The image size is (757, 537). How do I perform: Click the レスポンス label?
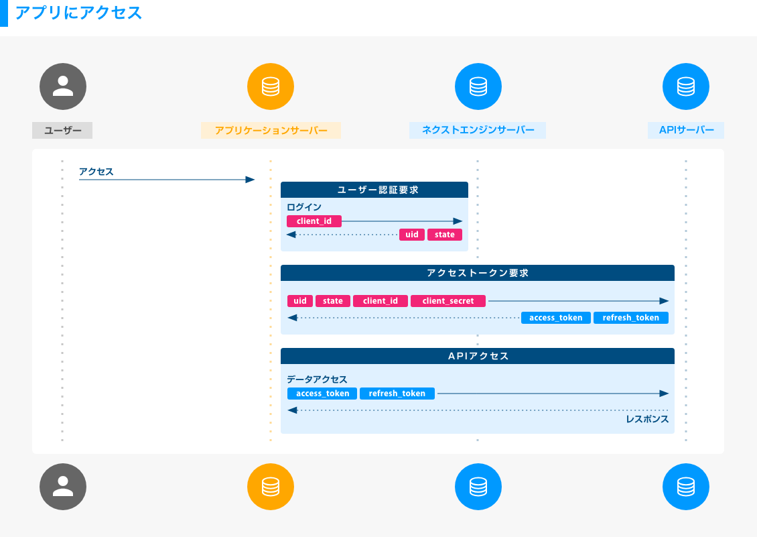pyautogui.click(x=646, y=418)
